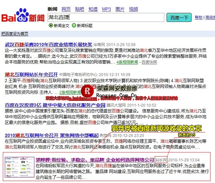Open the 武汉百捷荣膺2010年百度业绩增长最快奖 article
Viewport: 215px width, 183px height.
click(48, 44)
